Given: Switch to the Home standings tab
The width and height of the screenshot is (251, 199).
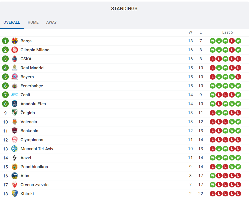Looking at the screenshot, I should [33, 22].
